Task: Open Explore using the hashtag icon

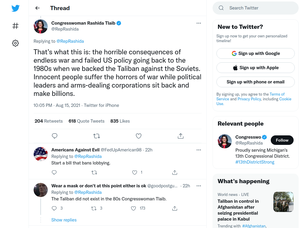Action: tap(15, 26)
